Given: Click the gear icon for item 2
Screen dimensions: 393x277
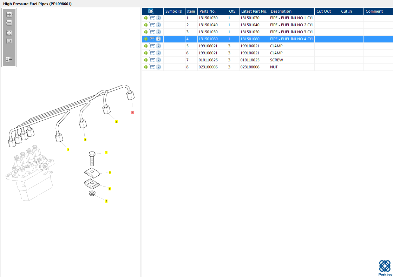Looking at the screenshot, I should (146, 25).
